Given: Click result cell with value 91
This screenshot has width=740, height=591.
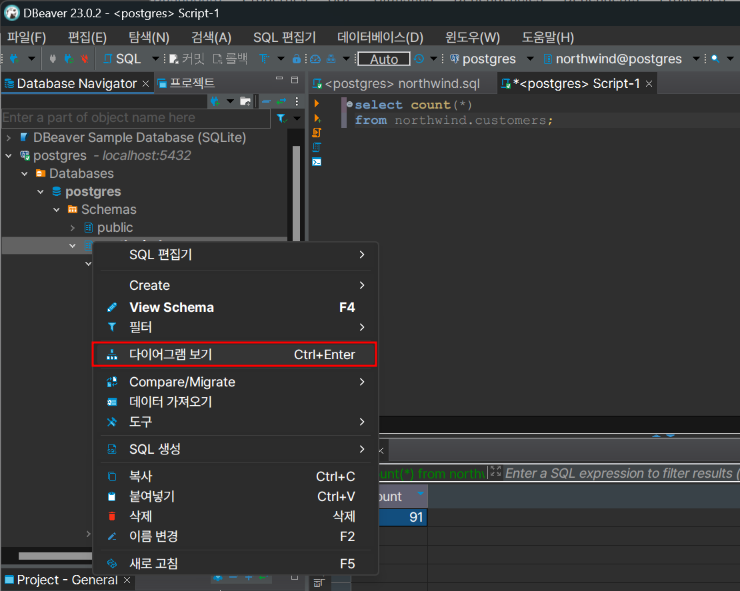Looking at the screenshot, I should point(403,517).
